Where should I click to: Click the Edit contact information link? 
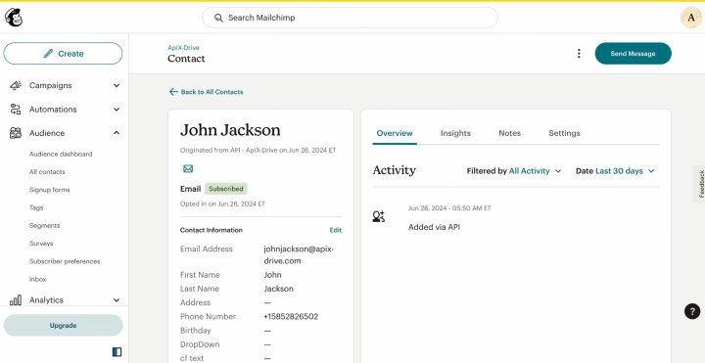pos(336,230)
